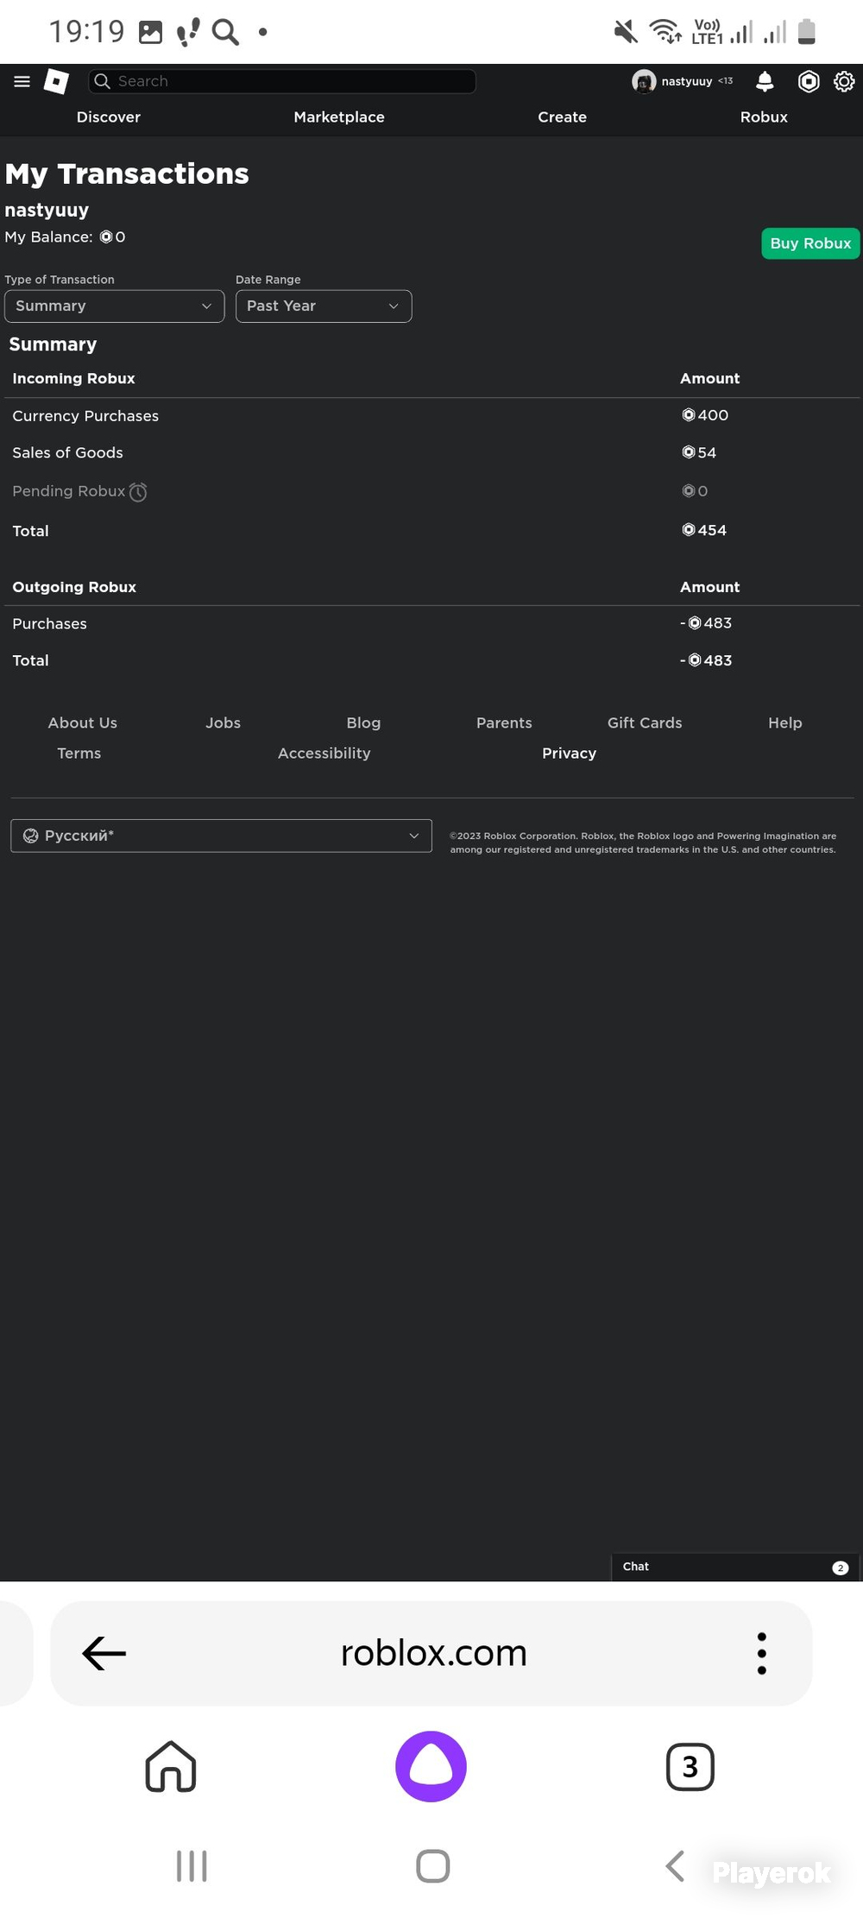This screenshot has height=1918, width=863.
Task: Tap the nastyuuy avatar thumbnail
Action: coord(644,81)
